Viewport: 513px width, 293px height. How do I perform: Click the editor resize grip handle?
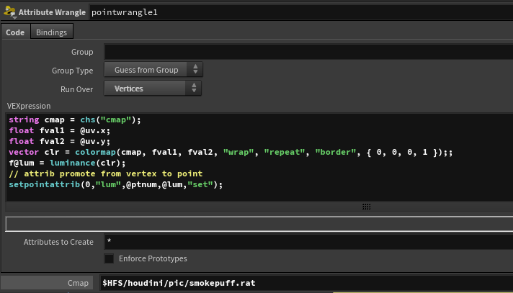click(367, 207)
